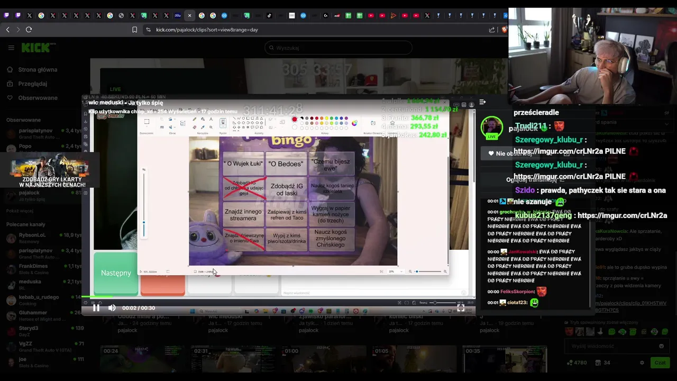Close the active browser tab
The image size is (677, 381).
189,15
